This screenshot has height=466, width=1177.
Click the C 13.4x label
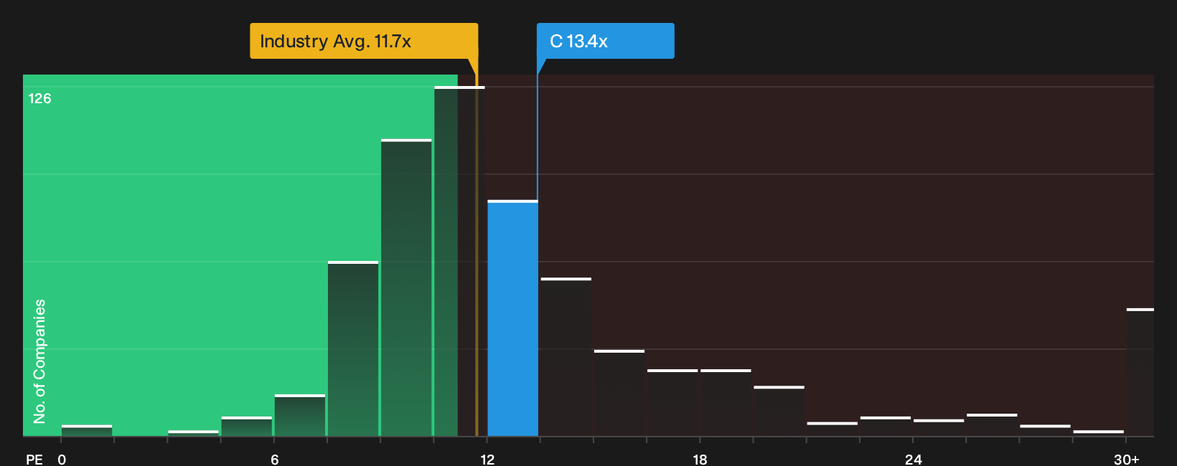tap(605, 41)
